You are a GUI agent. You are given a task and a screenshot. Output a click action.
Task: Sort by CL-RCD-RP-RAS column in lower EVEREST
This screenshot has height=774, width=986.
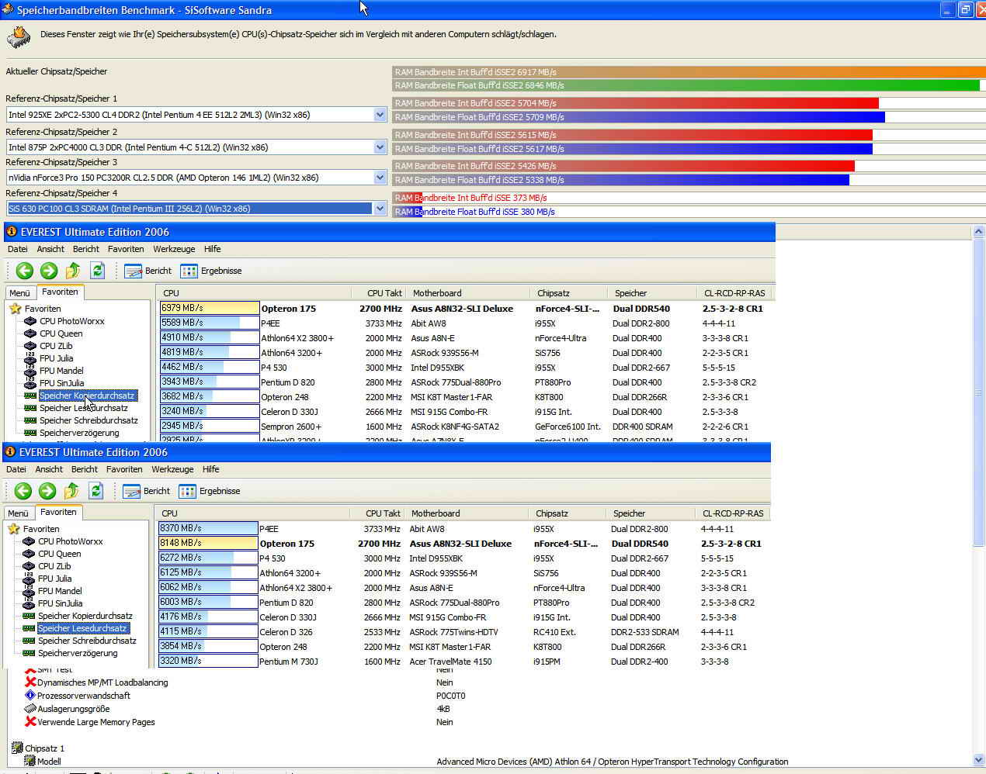[x=733, y=513]
